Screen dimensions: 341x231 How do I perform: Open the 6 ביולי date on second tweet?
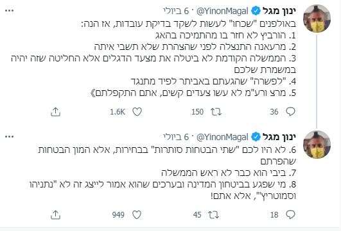pyautogui.click(x=176, y=137)
